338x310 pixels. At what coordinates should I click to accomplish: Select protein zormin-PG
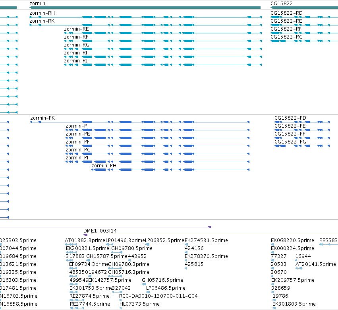coord(78,150)
